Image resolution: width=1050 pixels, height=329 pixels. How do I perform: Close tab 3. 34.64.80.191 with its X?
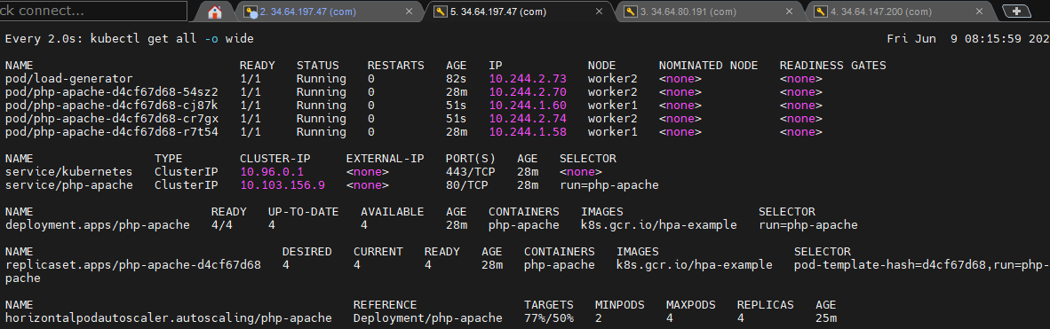pos(790,12)
